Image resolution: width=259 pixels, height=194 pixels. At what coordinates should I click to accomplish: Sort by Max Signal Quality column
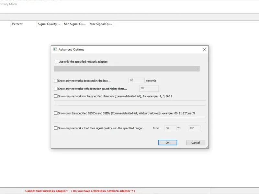101,24
